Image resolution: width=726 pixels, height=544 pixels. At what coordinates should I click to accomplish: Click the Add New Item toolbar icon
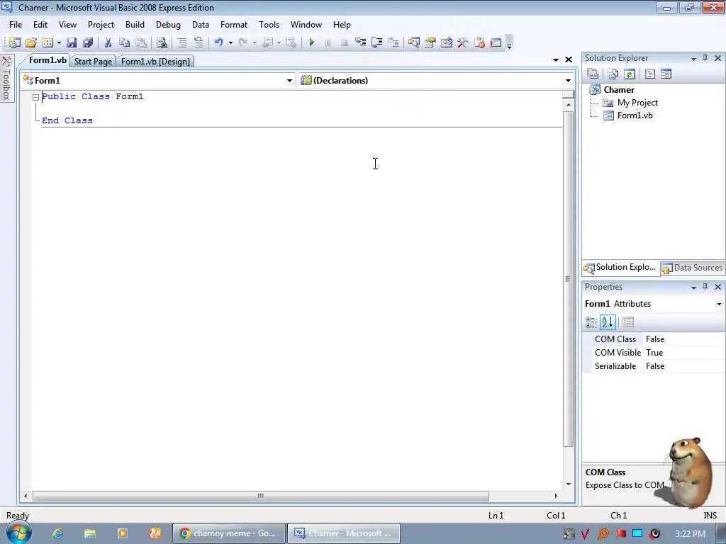(x=48, y=42)
